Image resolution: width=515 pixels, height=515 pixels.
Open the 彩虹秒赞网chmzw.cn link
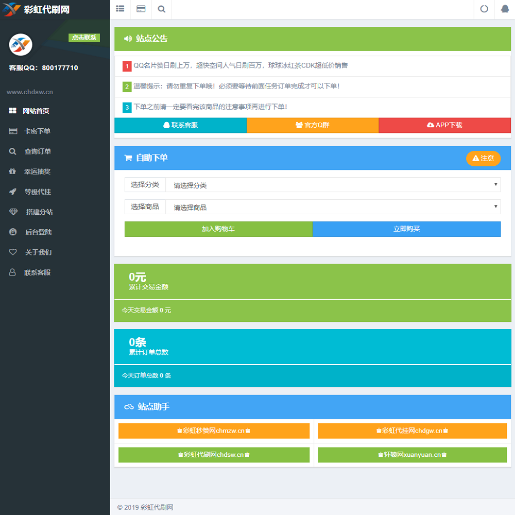click(214, 431)
